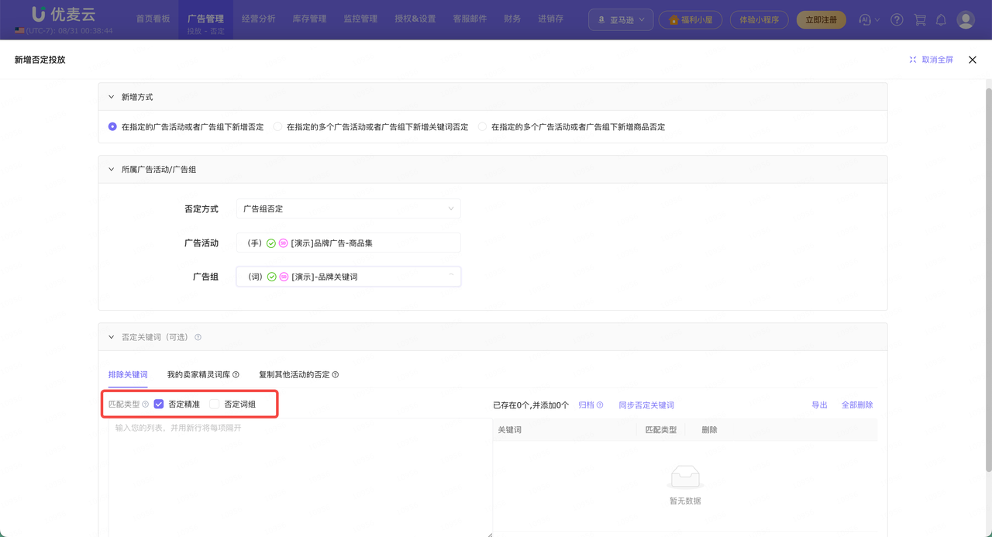Click the help icon next to 复制其他活动的否定
This screenshot has height=537, width=992.
click(336, 374)
